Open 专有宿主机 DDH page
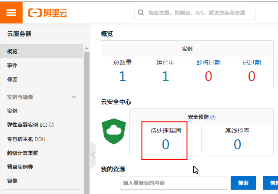The width and height of the screenshot is (278, 194). point(26,139)
